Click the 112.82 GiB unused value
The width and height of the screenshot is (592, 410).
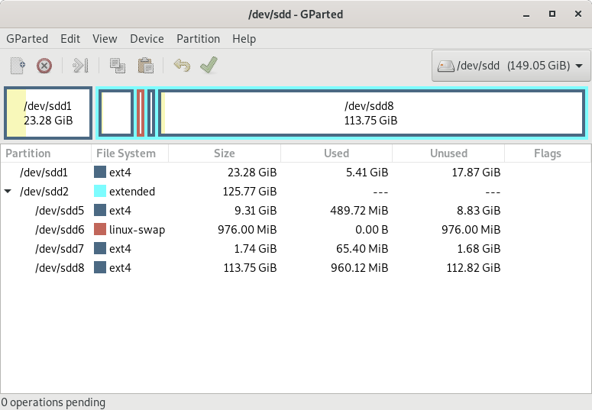coord(474,268)
